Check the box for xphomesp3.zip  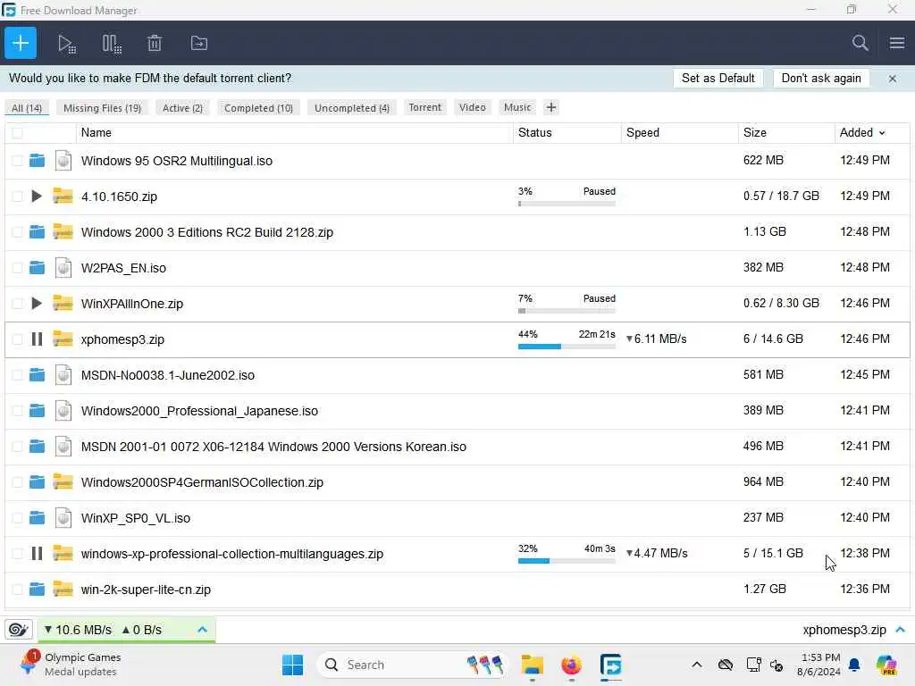(x=18, y=339)
